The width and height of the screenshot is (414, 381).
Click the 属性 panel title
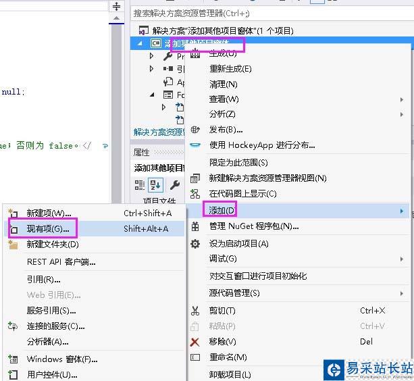click(141, 153)
